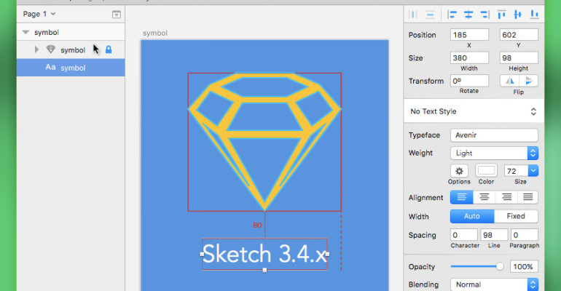Flip layer horizontally

pyautogui.click(x=509, y=81)
